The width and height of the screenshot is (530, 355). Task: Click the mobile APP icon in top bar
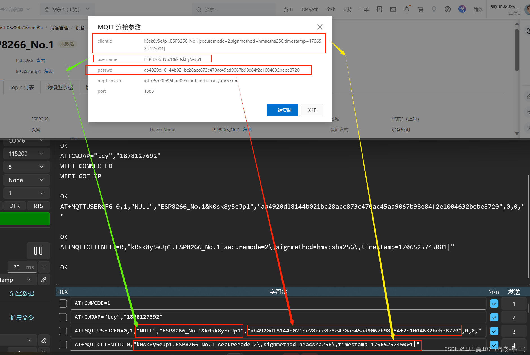pos(379,9)
